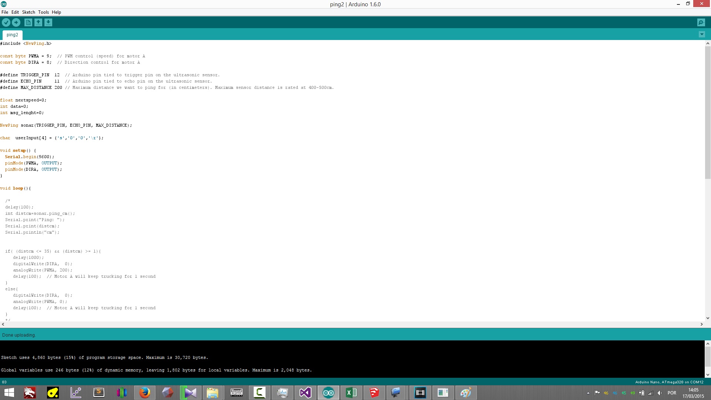Create a new sketch with New icon
The image size is (711, 400).
[x=28, y=23]
